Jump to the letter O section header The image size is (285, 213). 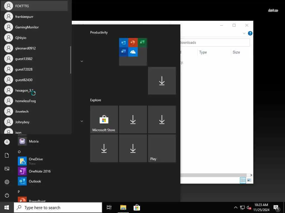point(19,152)
